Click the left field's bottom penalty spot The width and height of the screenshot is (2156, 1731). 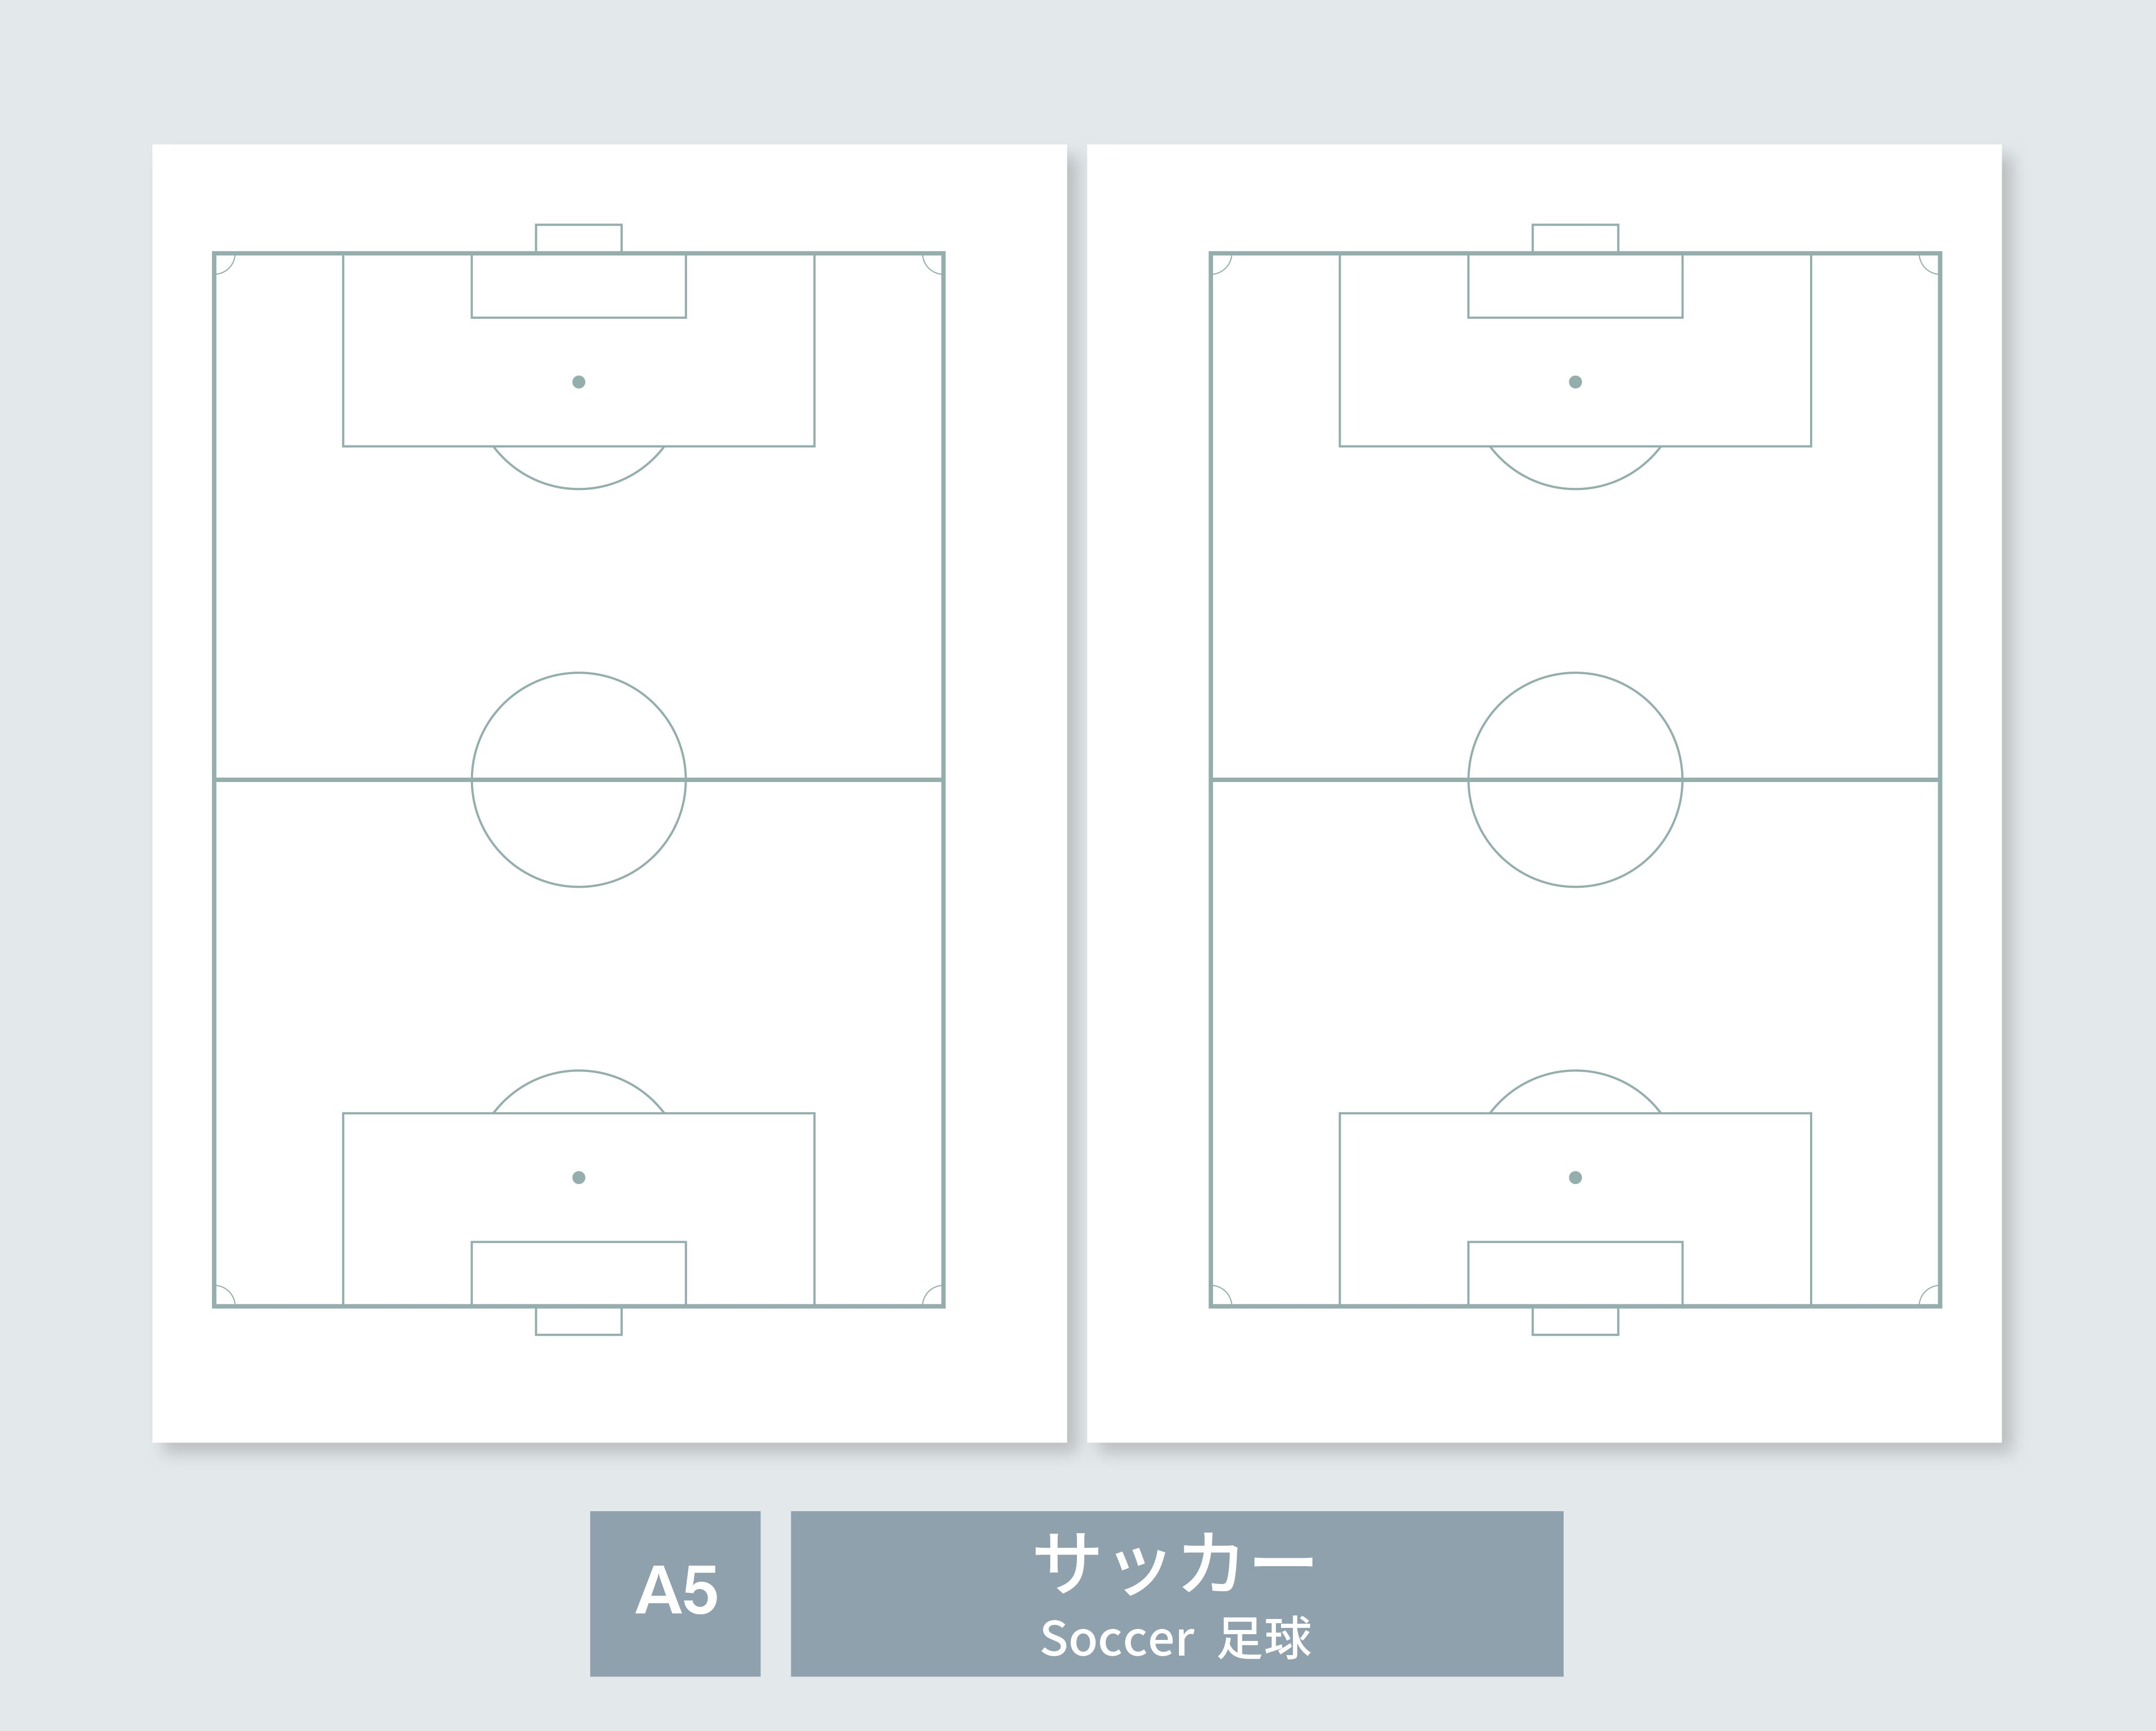[578, 1177]
